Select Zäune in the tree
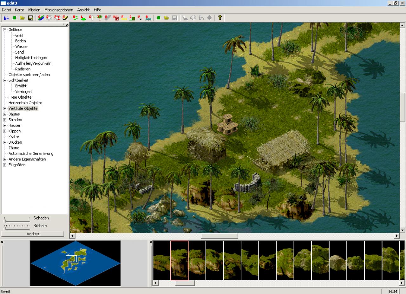Viewport: 406px width, 294px height. pos(14,148)
